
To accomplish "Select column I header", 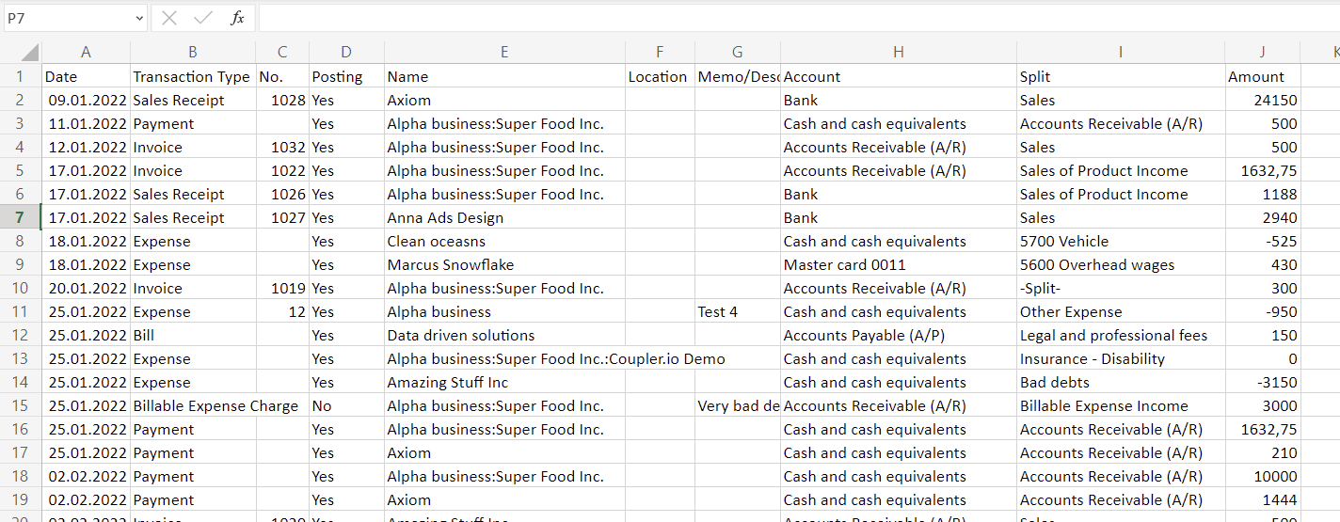I will click(1121, 53).
